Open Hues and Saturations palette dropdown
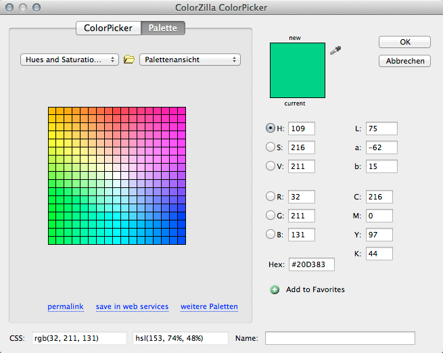443x353 pixels. [x=70, y=60]
